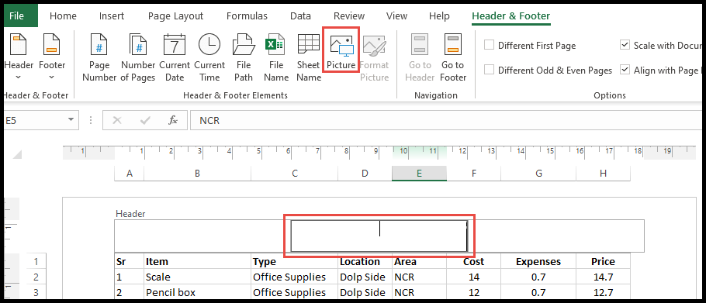The height and width of the screenshot is (303, 706).
Task: Switch to the Review tab
Action: click(349, 16)
